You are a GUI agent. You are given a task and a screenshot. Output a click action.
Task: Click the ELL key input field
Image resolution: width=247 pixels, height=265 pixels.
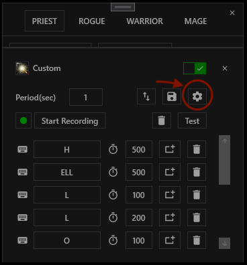[x=67, y=172]
